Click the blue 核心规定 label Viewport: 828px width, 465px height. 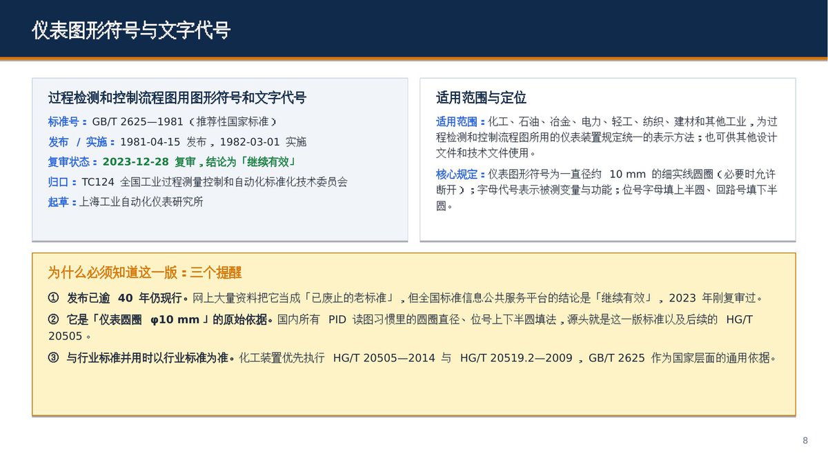click(460, 174)
